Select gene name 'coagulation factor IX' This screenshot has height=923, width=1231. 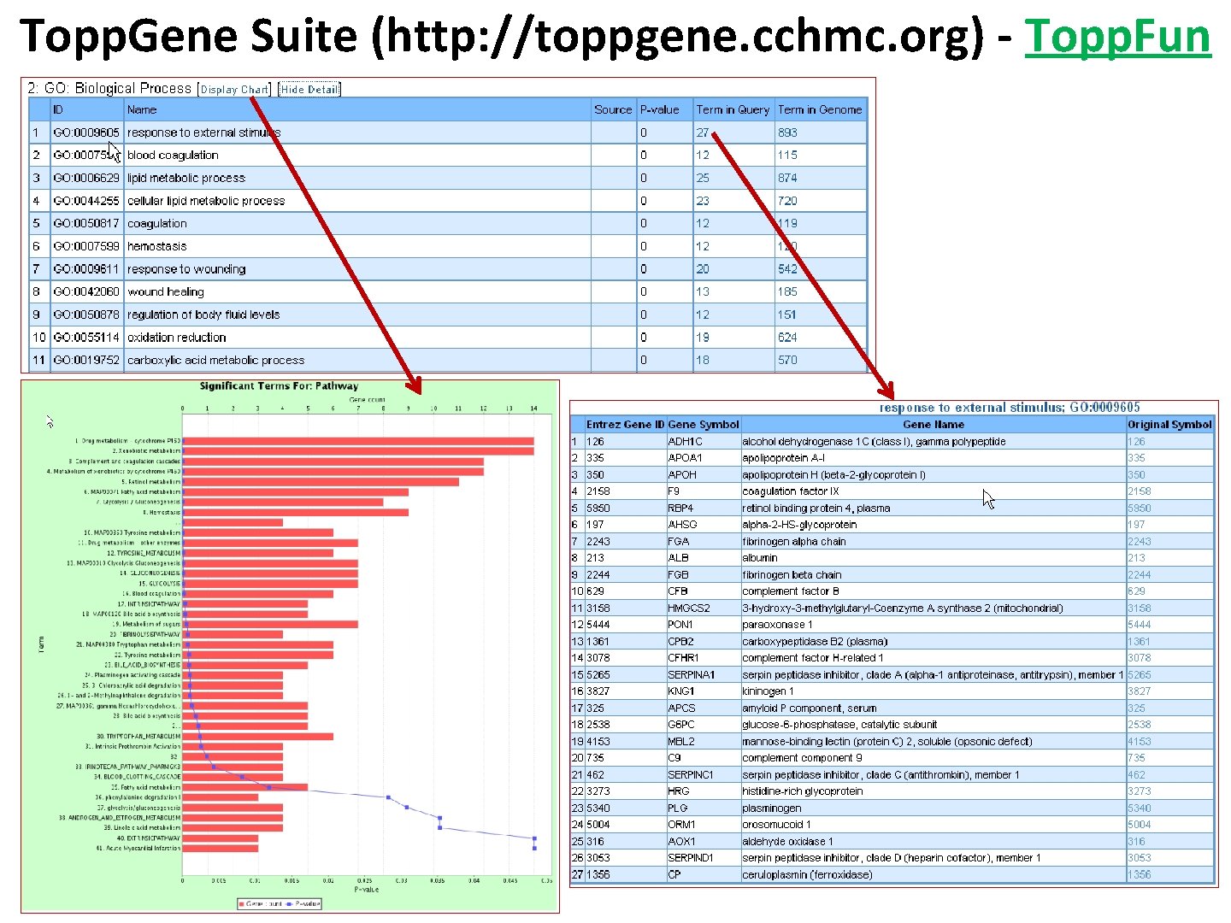tap(791, 491)
